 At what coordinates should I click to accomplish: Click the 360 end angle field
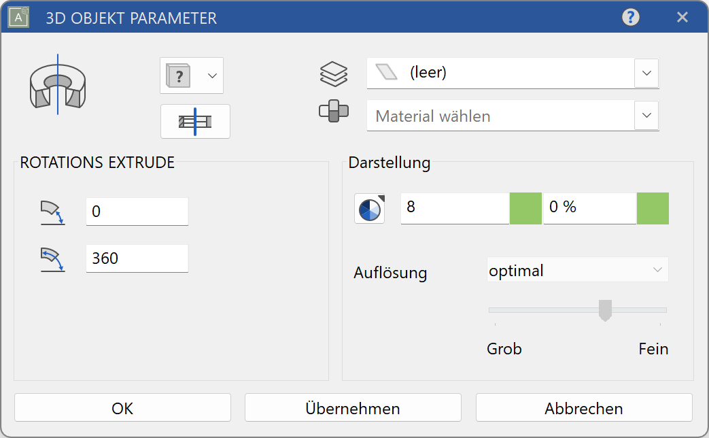[x=136, y=258]
